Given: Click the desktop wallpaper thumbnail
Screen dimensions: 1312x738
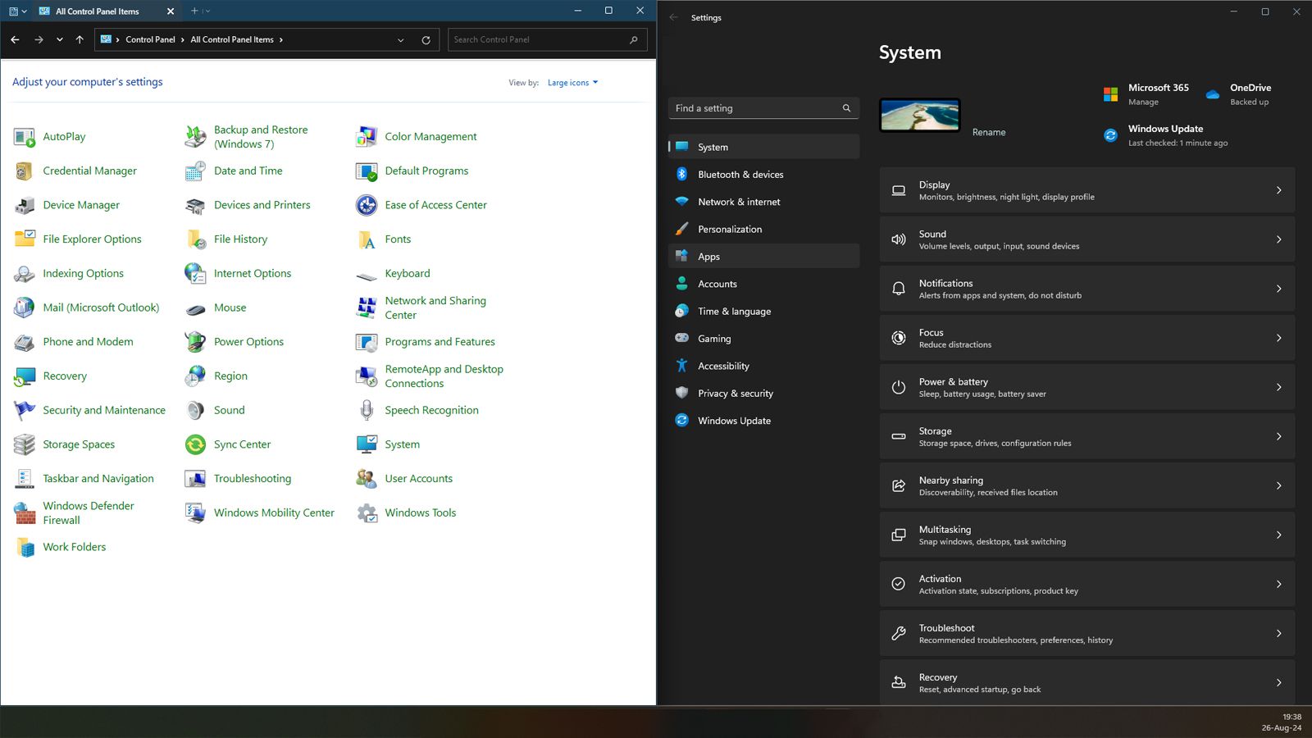Looking at the screenshot, I should (919, 116).
